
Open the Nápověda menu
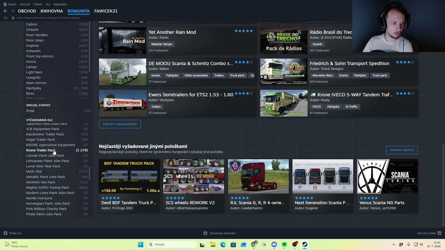(x=60, y=4)
